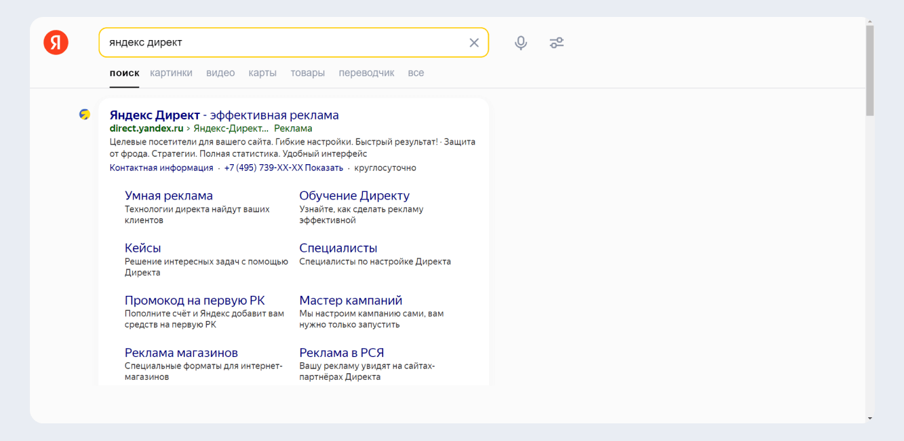Open 'Промокод на первую РК' sitelink
This screenshot has width=904, height=441.
[x=195, y=300]
